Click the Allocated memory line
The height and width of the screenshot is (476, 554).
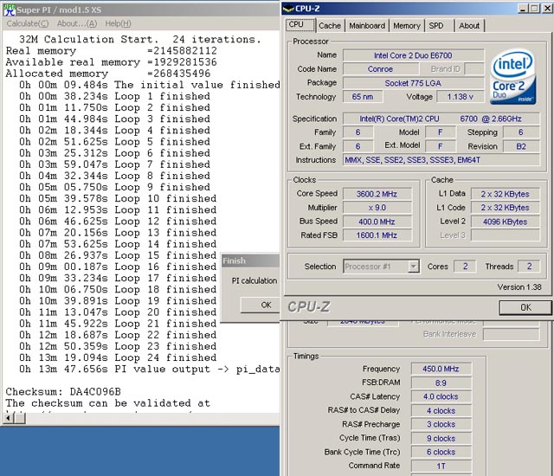107,74
